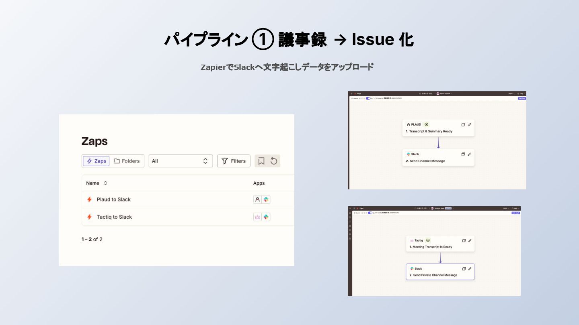Click Search in the Tactiq editor toolbar
This screenshot has width=579, height=325.
[x=357, y=213]
